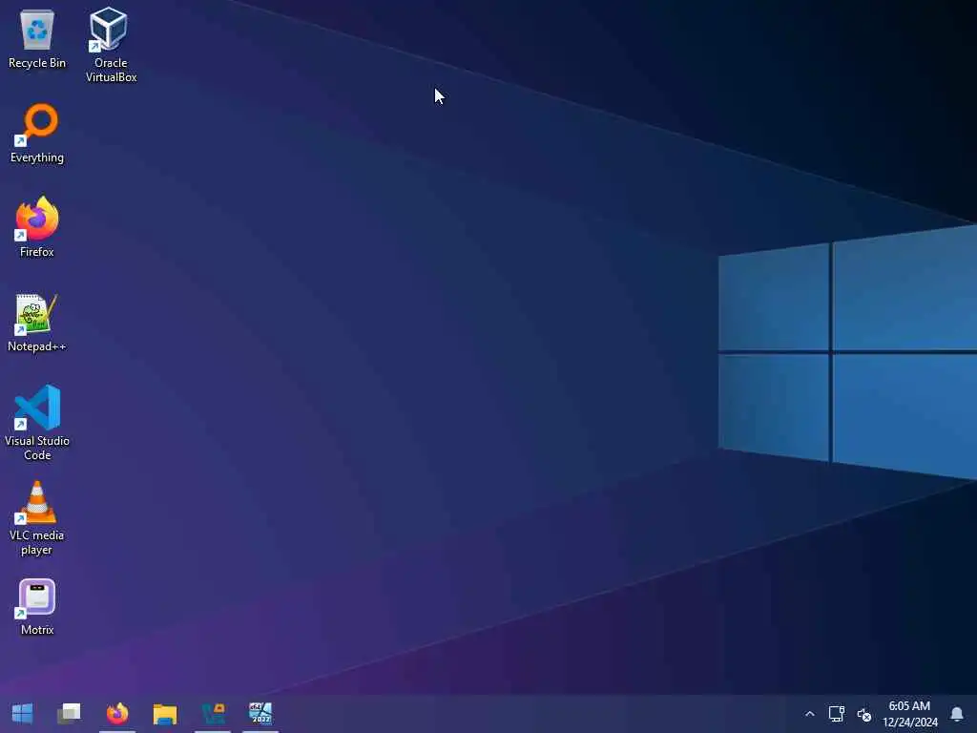The image size is (977, 733).
Task: Open the muted volume tray icon
Action: (863, 714)
